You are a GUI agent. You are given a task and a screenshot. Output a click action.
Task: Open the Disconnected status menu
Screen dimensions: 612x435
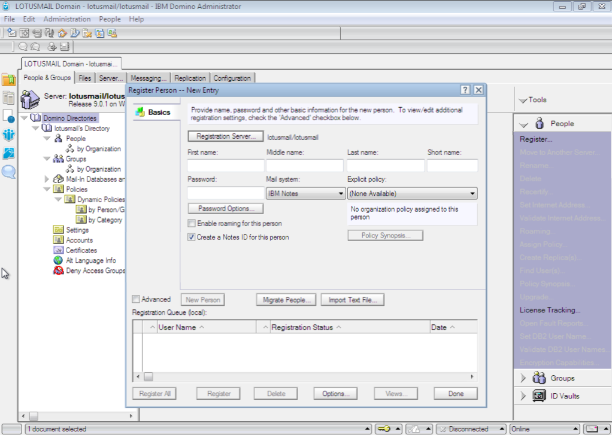coord(471,429)
